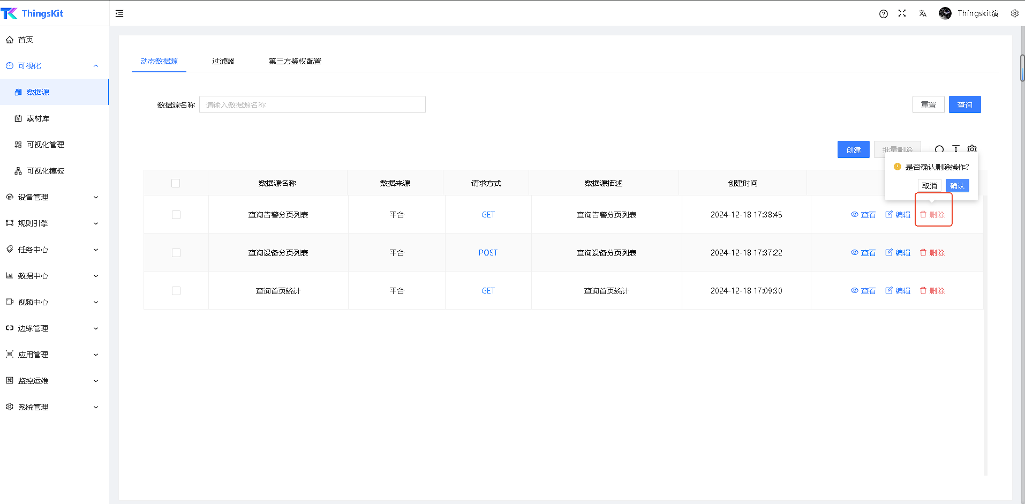Tick the checkbox for 查询首页统计 row
This screenshot has height=504, width=1025.
[x=176, y=291]
